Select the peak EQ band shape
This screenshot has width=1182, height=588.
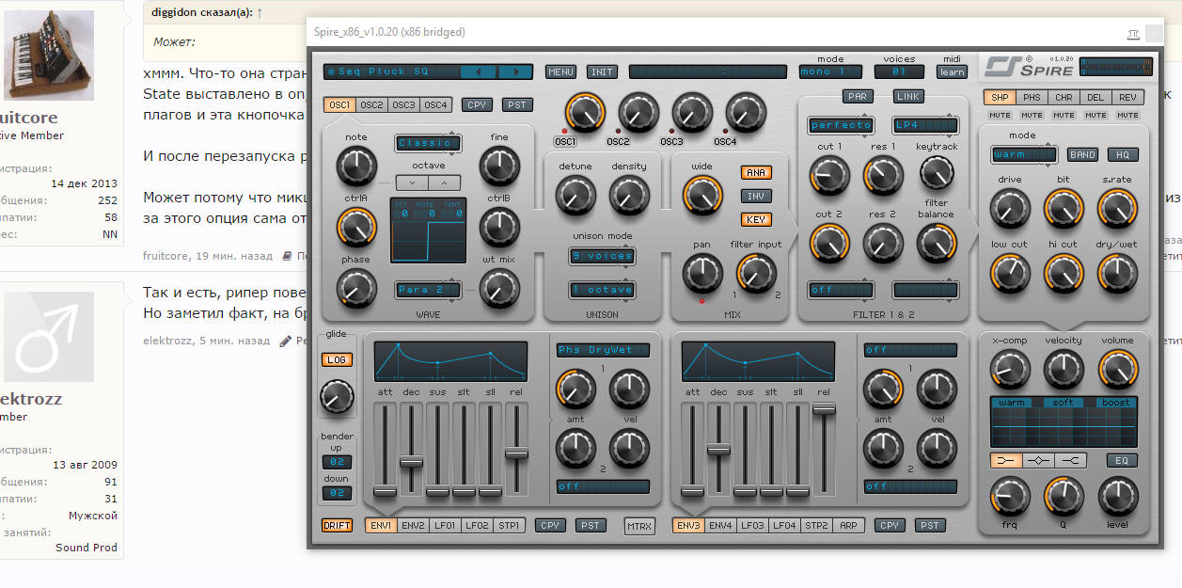[x=1039, y=460]
